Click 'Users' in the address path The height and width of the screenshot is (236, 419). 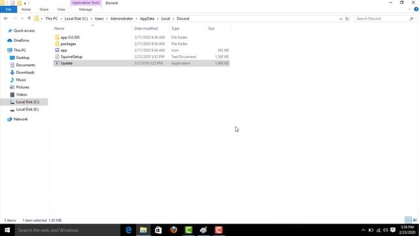pos(99,19)
